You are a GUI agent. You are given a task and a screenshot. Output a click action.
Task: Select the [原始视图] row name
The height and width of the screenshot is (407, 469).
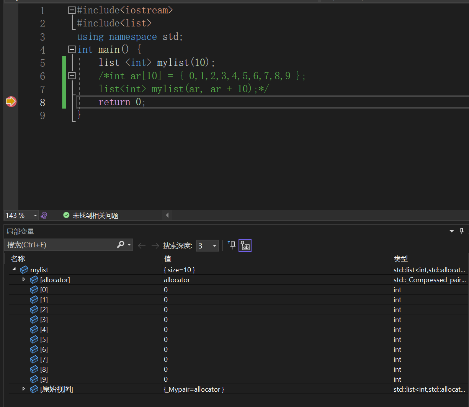tap(57, 389)
